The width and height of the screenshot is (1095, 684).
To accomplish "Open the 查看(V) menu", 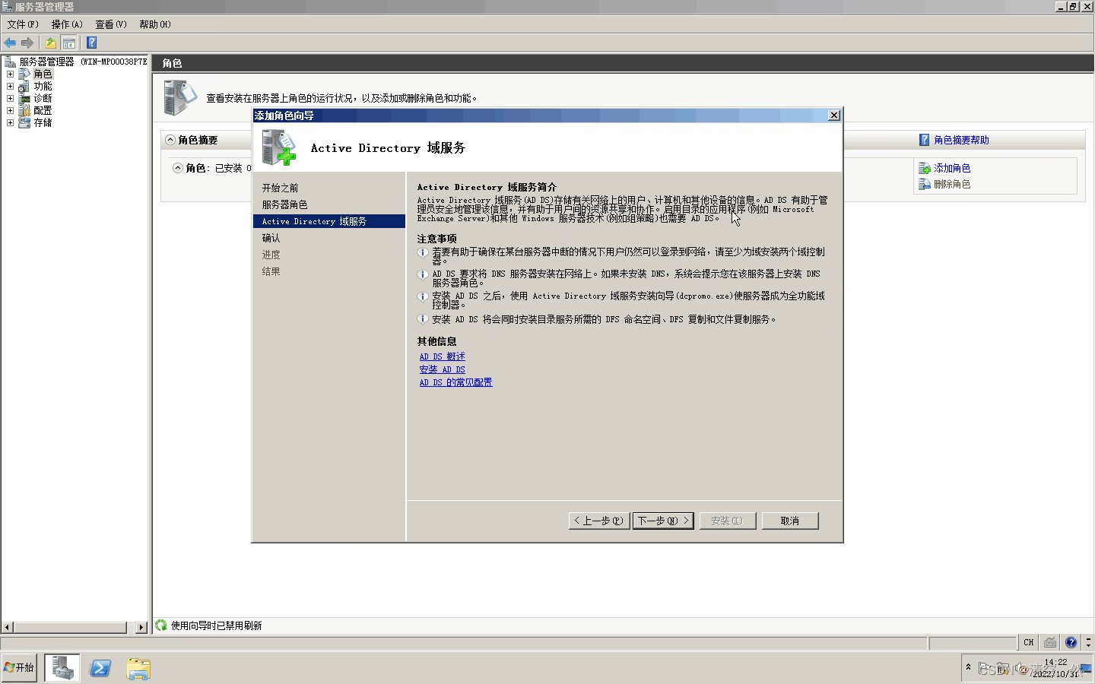I will 111,24.
